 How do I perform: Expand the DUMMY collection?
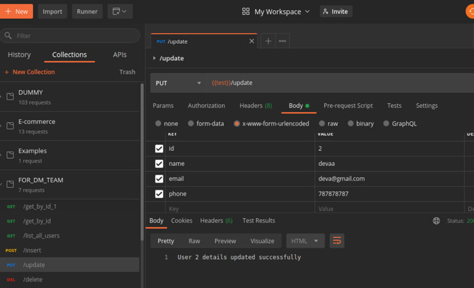[x=1, y=97]
